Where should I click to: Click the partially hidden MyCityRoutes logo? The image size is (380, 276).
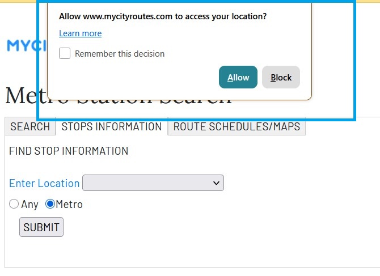coord(22,46)
